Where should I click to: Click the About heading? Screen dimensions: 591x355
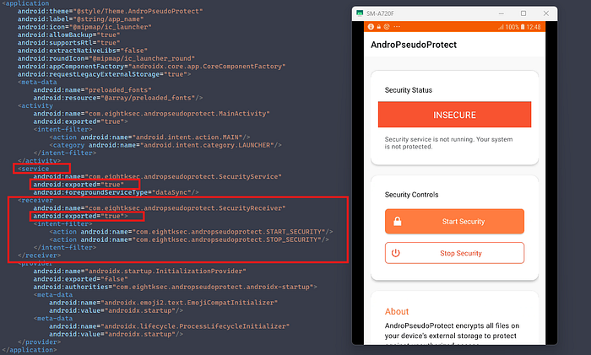coord(397,311)
